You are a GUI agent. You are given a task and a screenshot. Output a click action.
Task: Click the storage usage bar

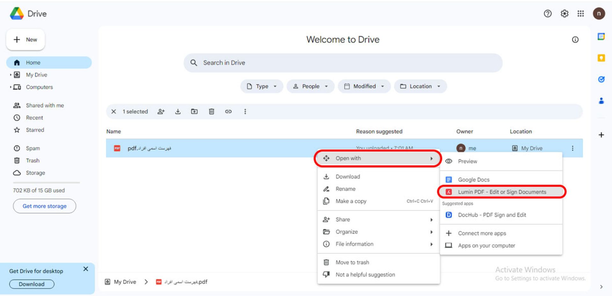pos(47,183)
